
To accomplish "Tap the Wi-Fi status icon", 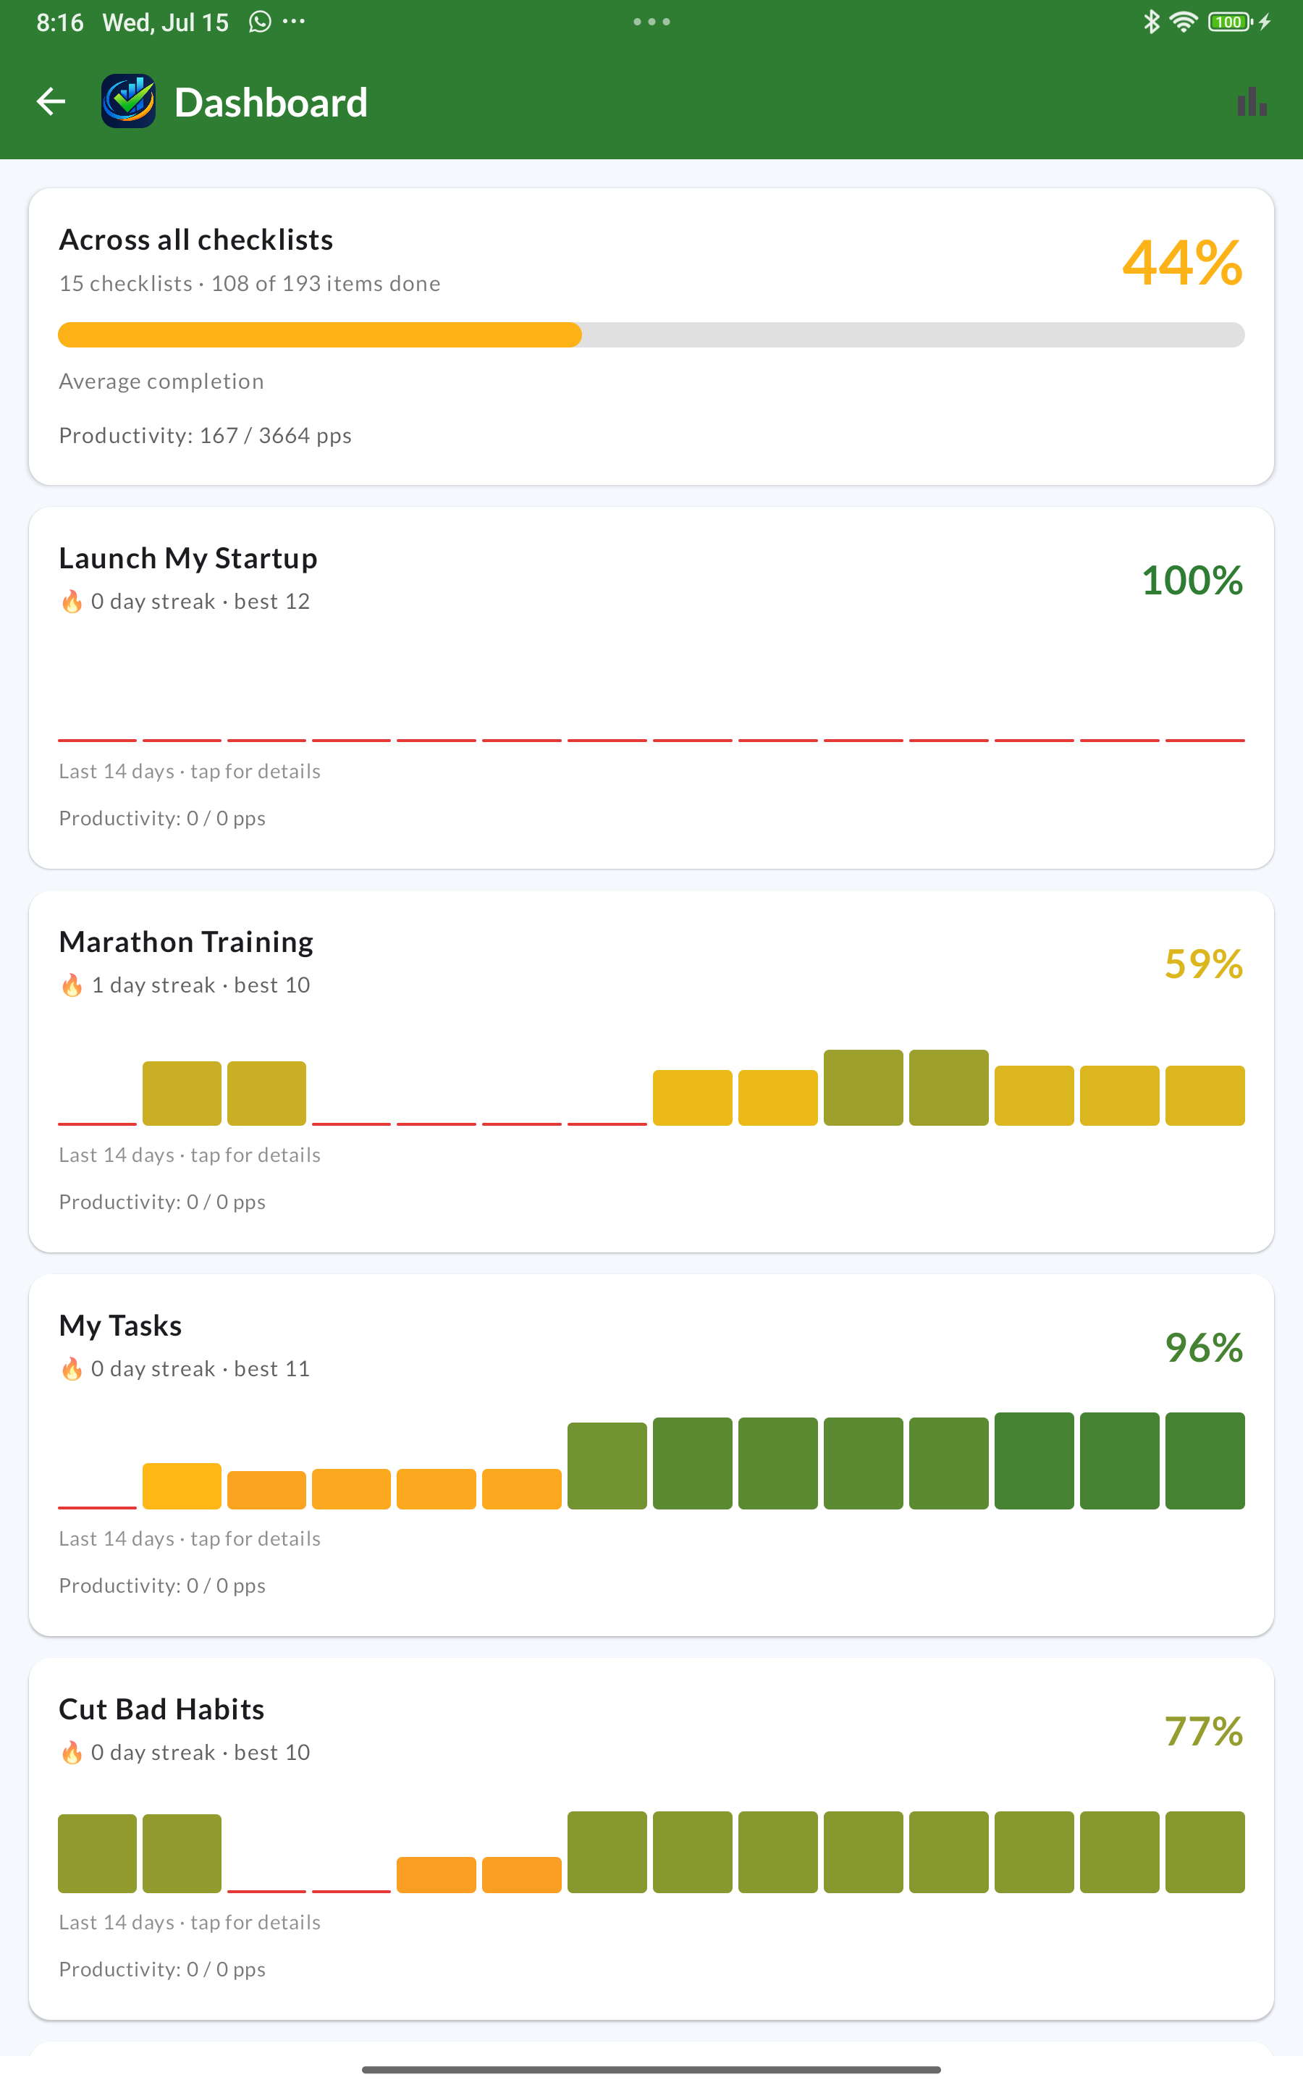I will [x=1184, y=22].
